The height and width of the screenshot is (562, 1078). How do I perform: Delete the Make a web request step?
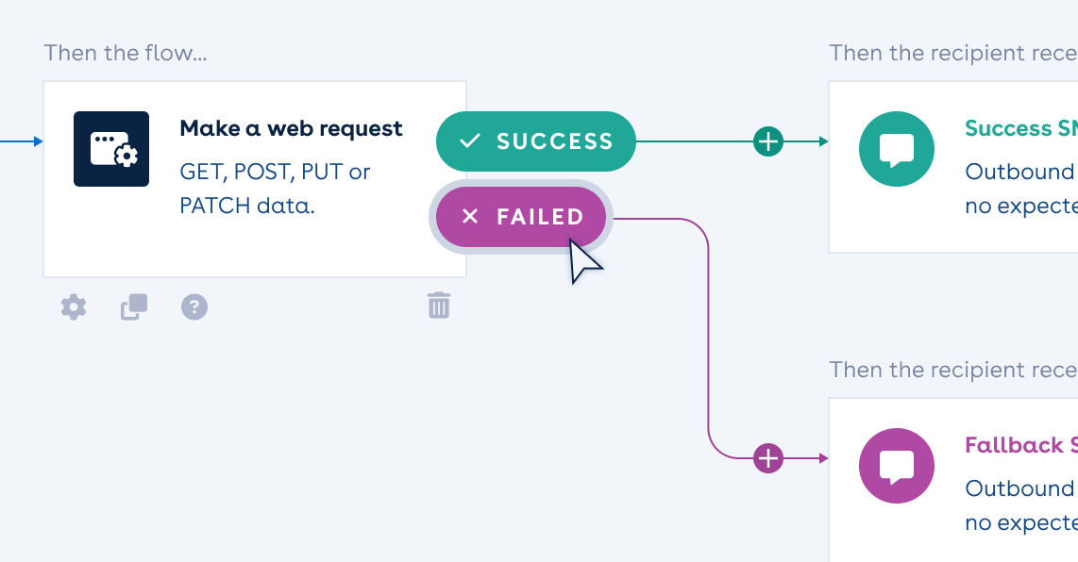(x=437, y=305)
